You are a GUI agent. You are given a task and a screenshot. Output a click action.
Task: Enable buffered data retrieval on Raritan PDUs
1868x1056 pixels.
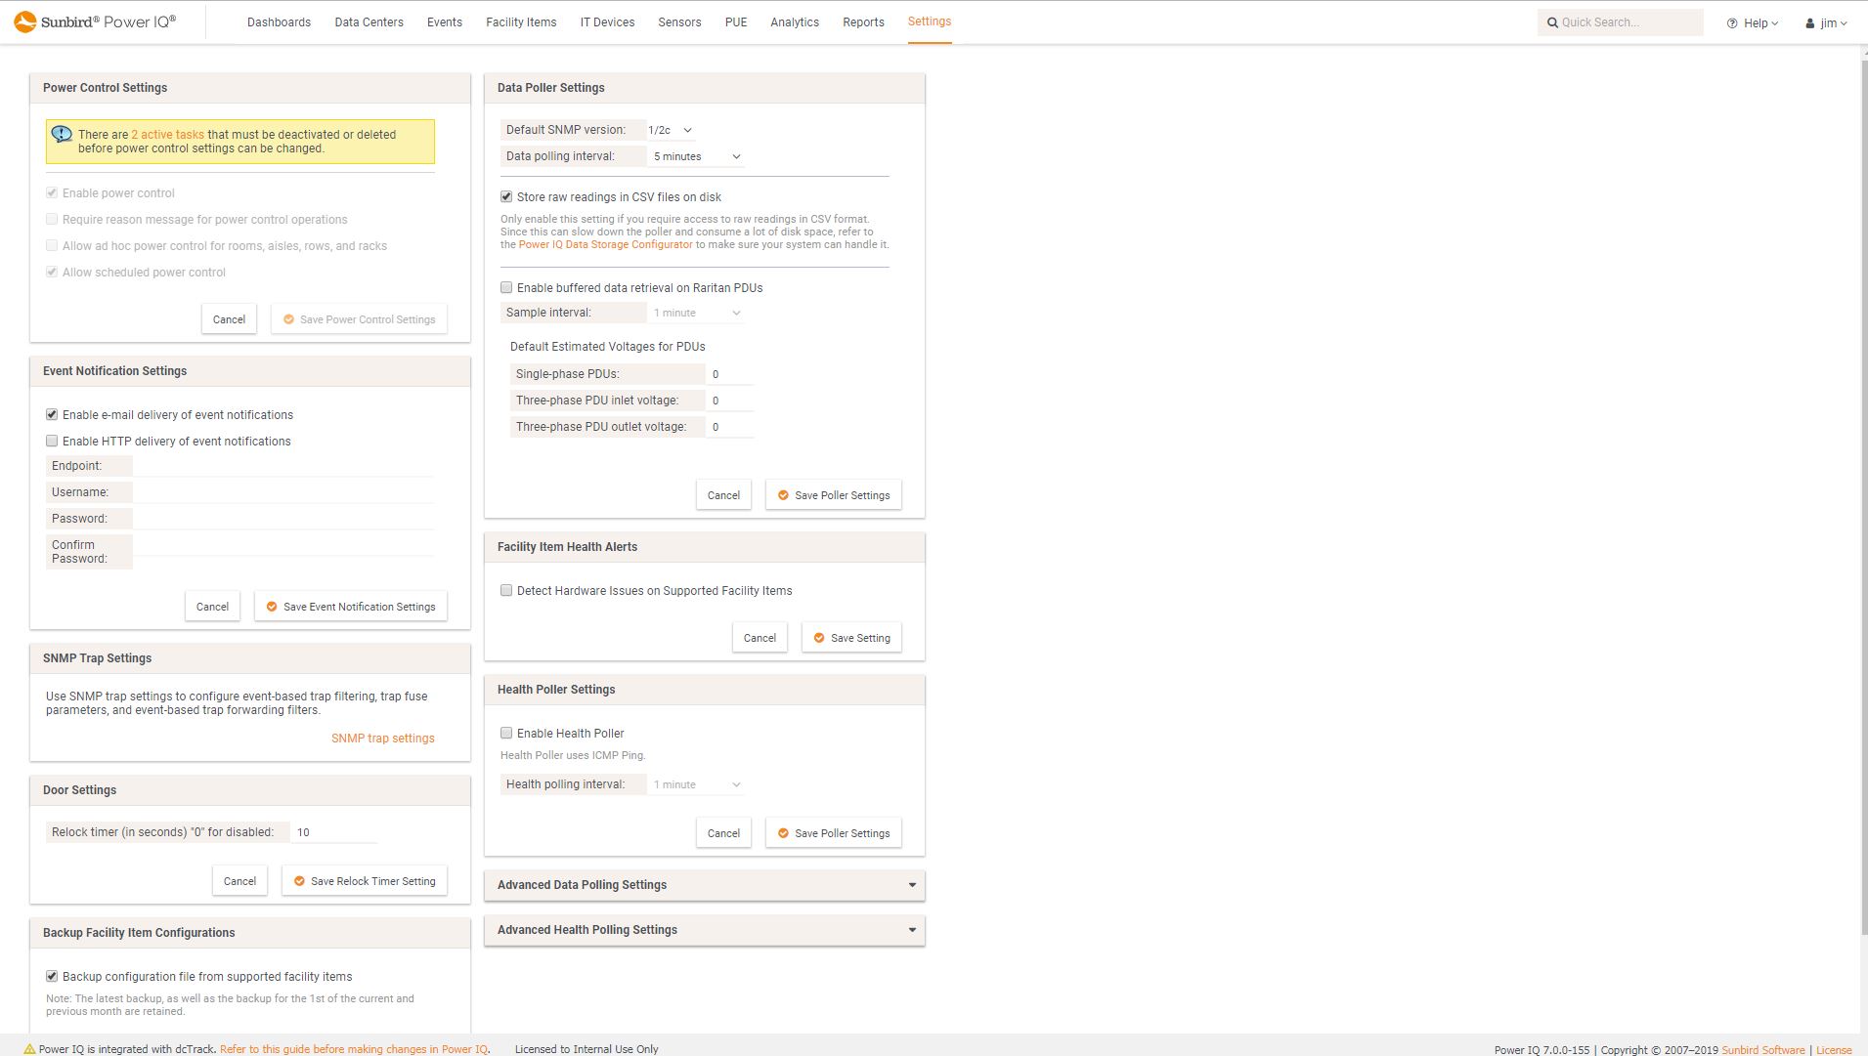(506, 287)
